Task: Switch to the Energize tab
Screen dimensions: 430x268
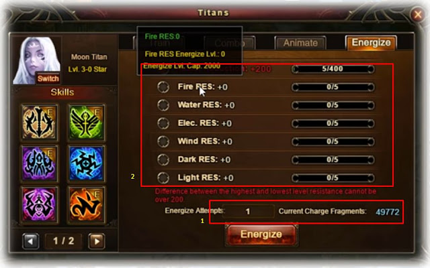Action: point(371,43)
